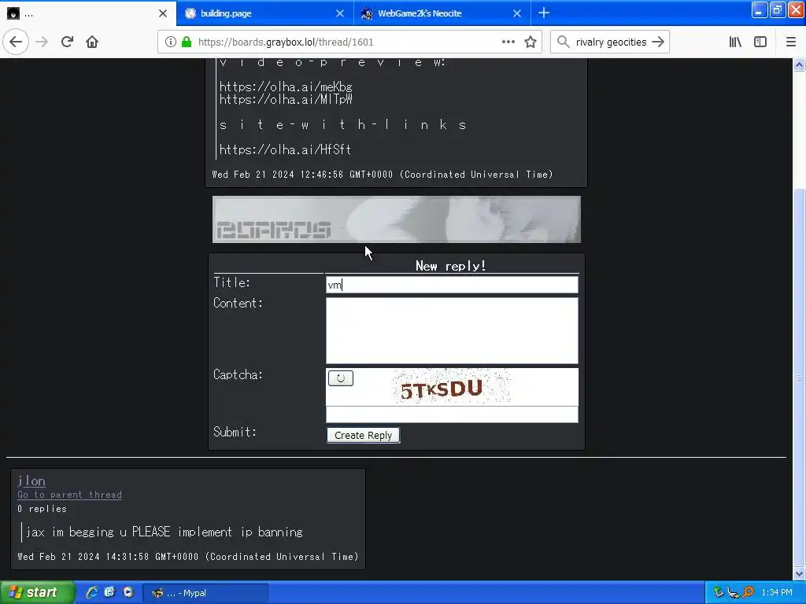The height and width of the screenshot is (604, 806).
Task: Open the hamburger application menu
Action: point(791,42)
